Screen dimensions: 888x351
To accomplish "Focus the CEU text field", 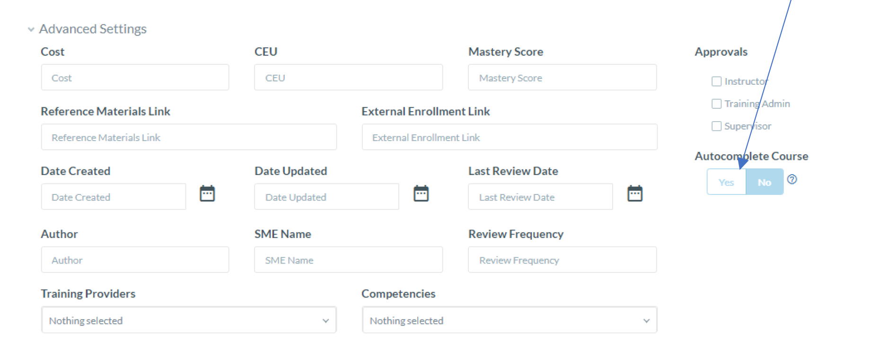I will tap(348, 78).
